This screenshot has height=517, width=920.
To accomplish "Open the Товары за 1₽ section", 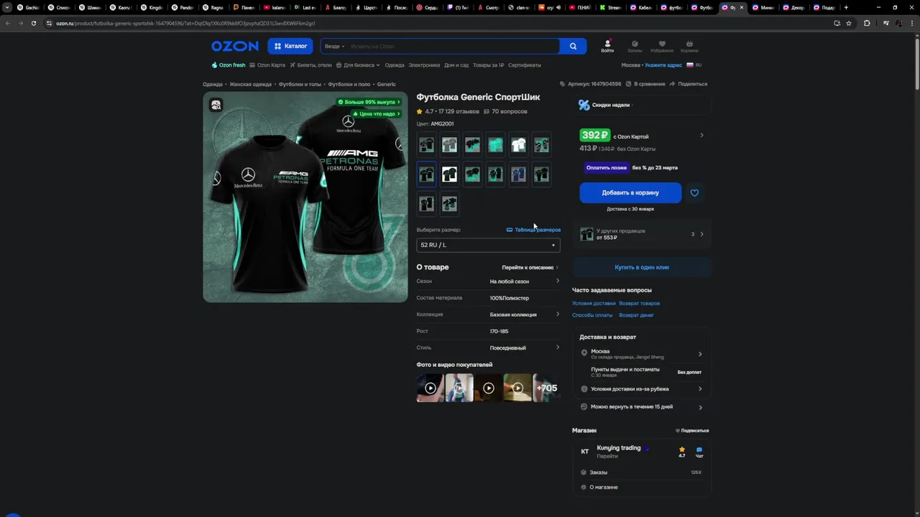I will click(488, 65).
